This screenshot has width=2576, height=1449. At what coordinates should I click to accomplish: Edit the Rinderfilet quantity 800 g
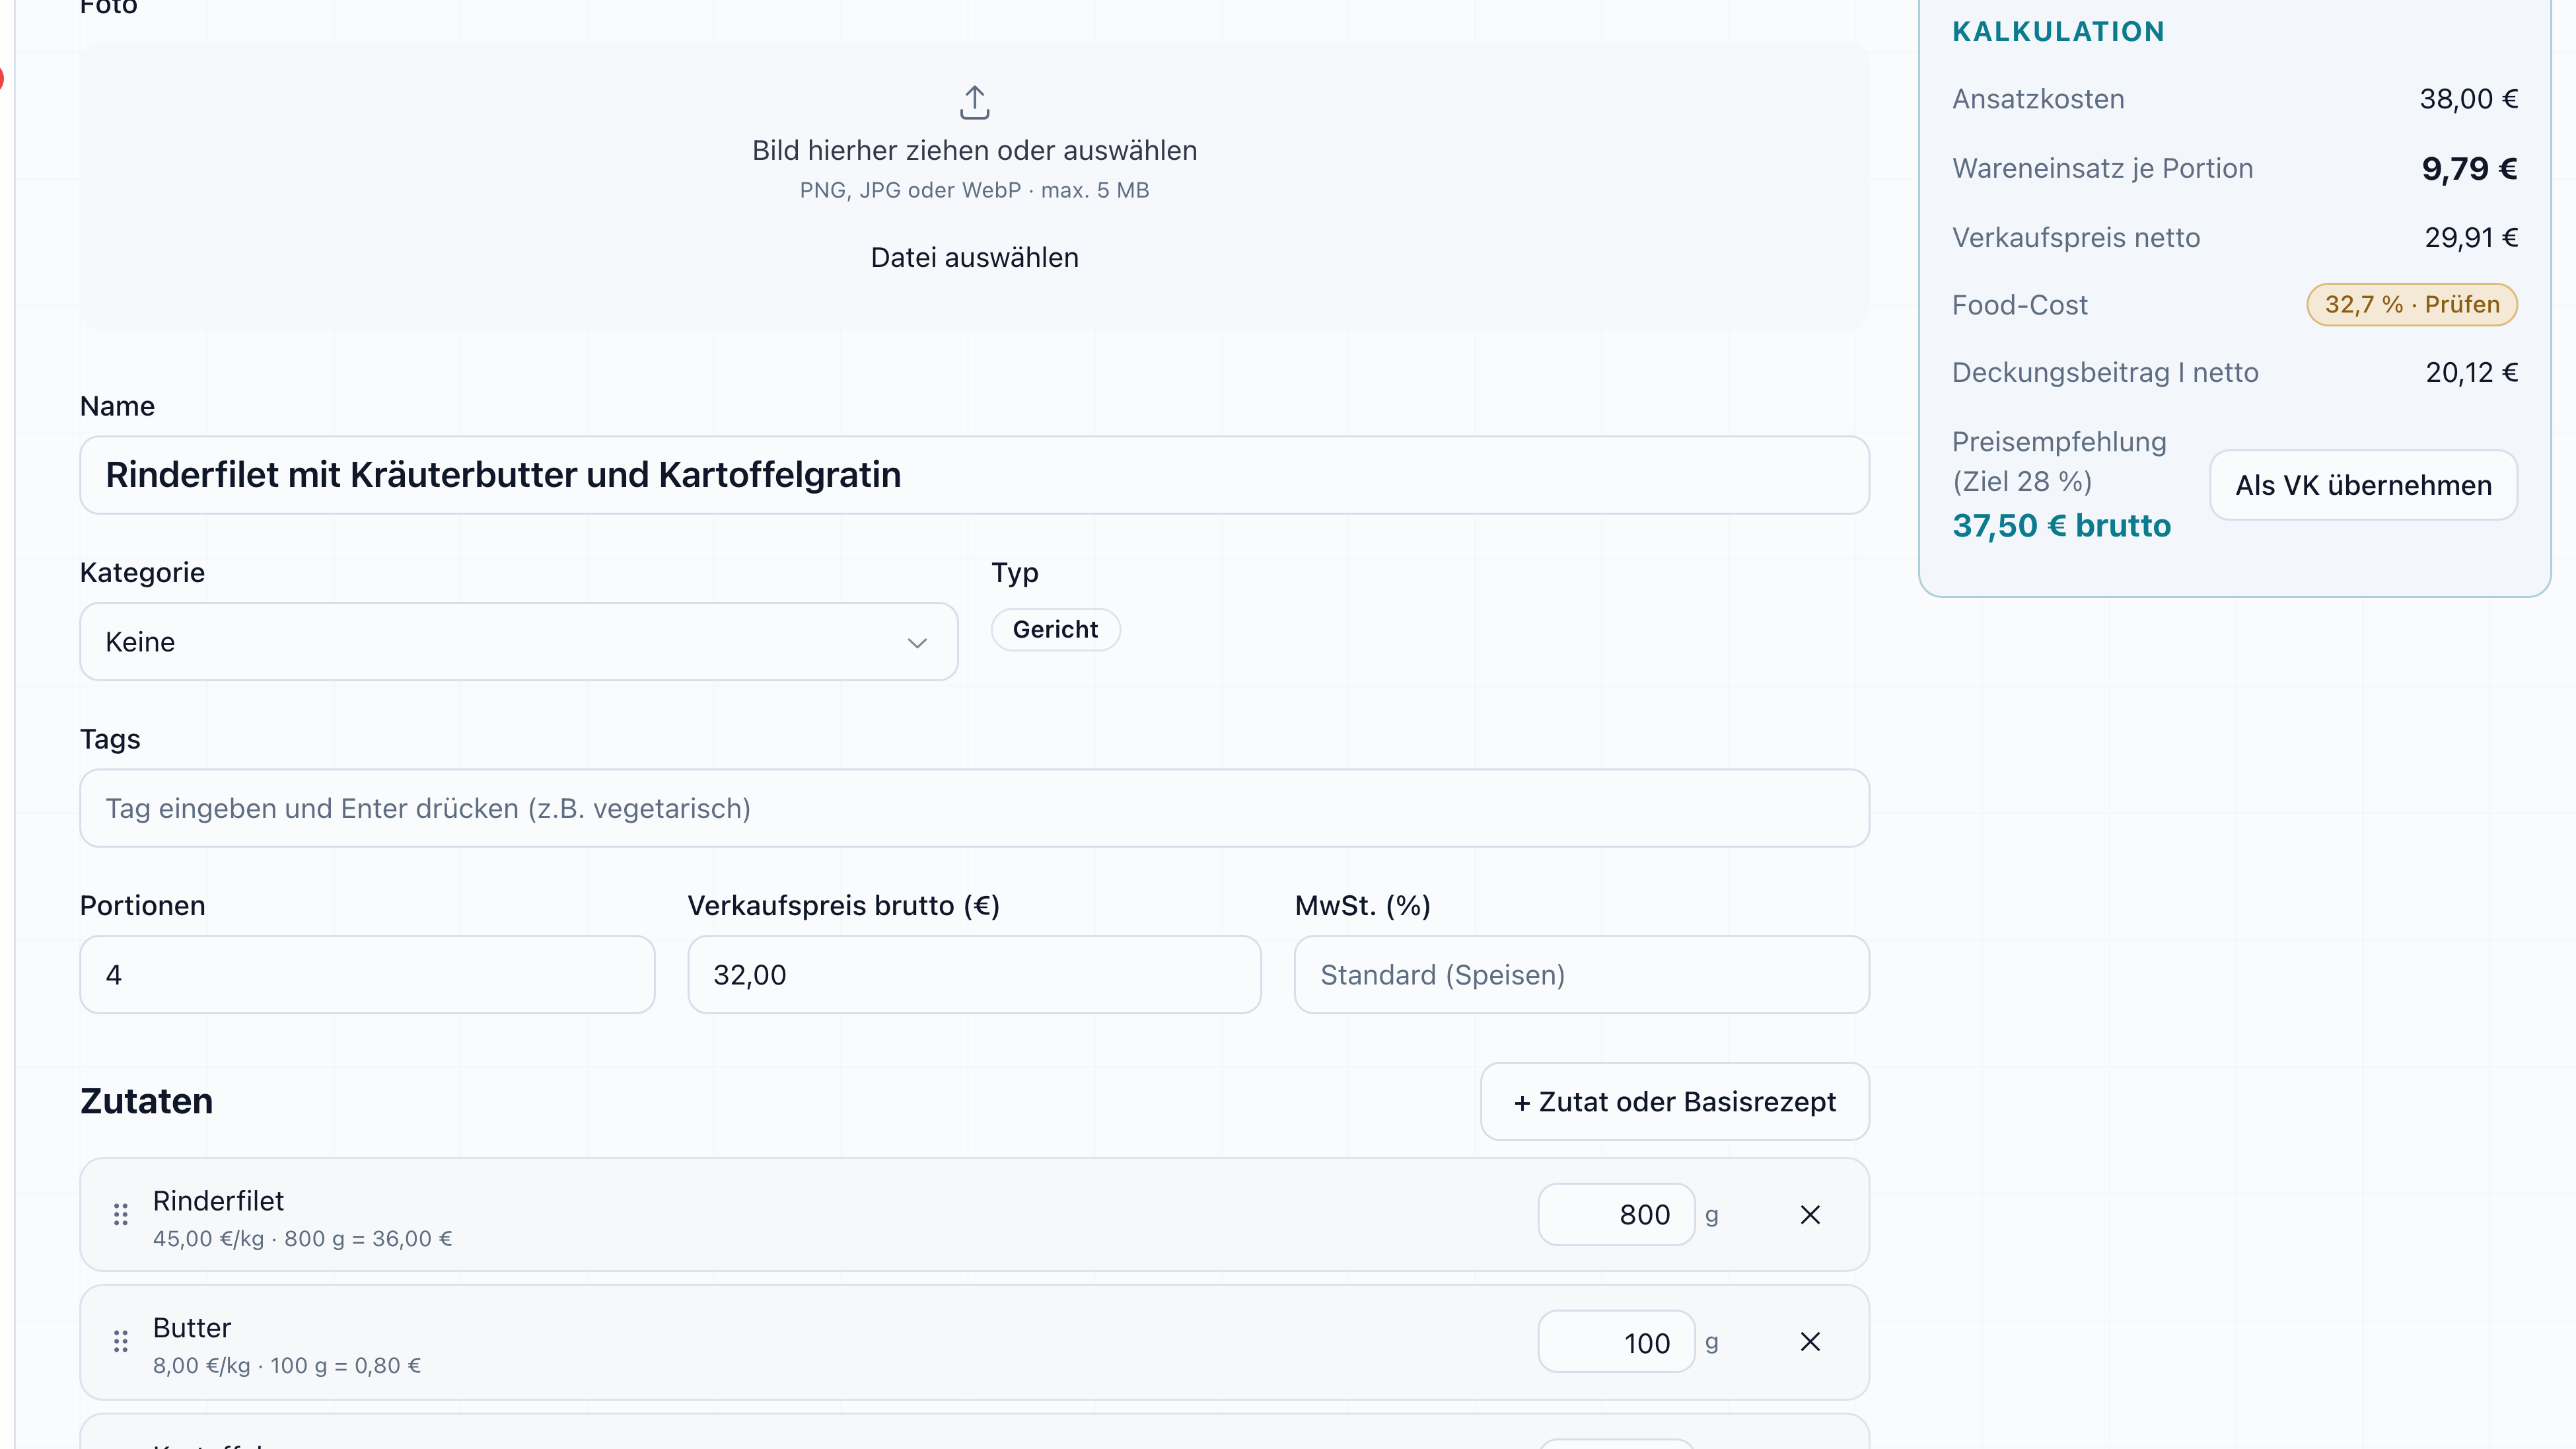(1616, 1214)
